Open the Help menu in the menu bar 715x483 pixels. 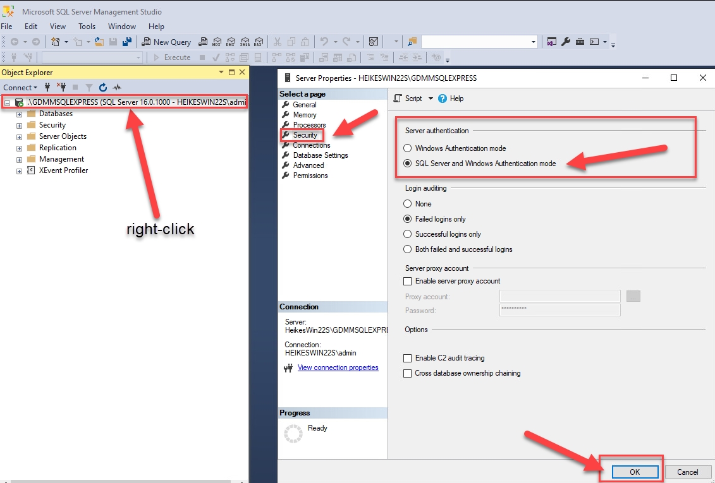tap(156, 27)
